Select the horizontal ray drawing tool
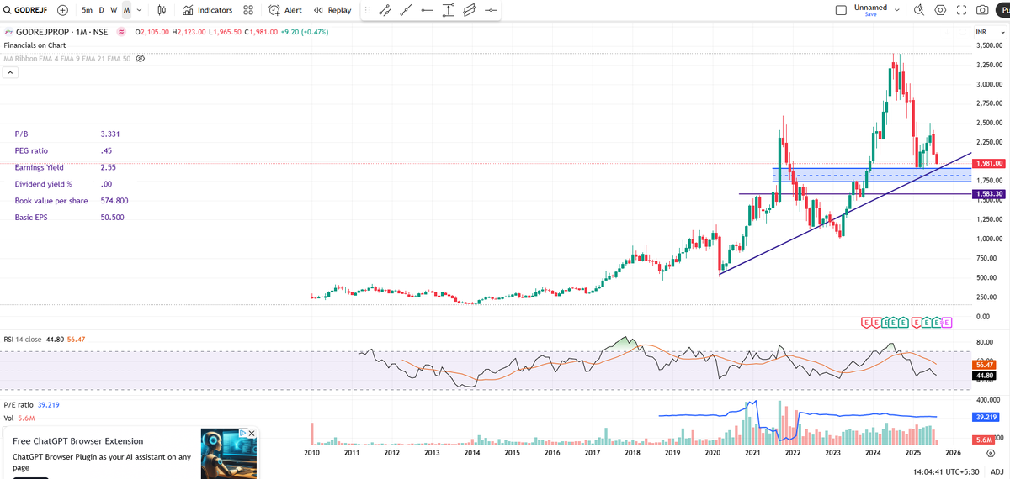Screen dimensions: 1010x479 pos(427,10)
